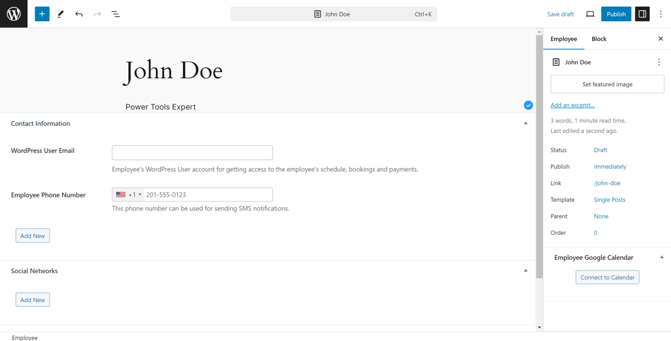Click the Power Tools Expert paragraph
Screen dimensions: 671x341
pos(160,107)
